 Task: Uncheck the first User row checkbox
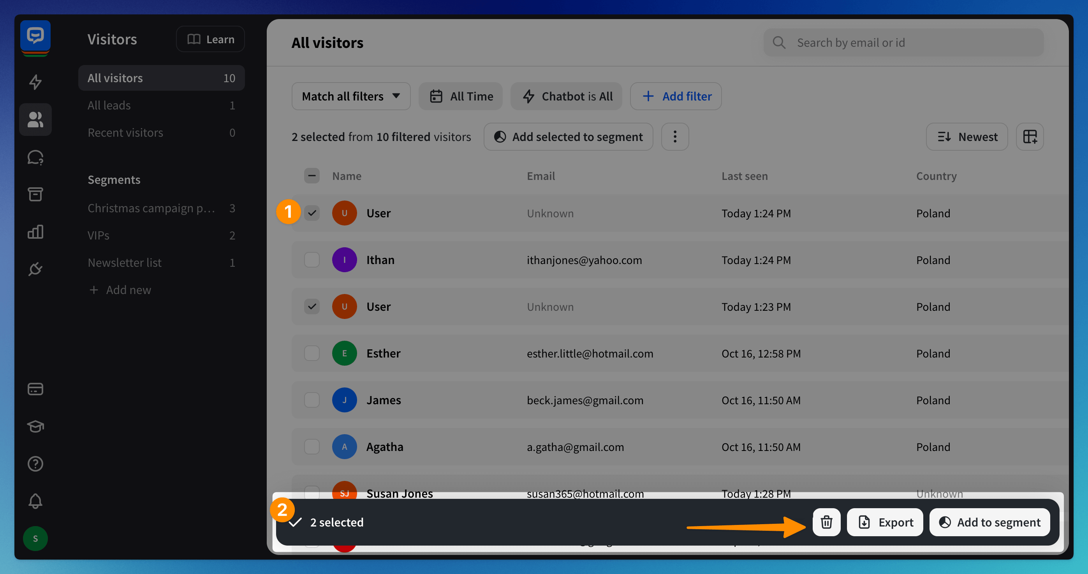[312, 213]
